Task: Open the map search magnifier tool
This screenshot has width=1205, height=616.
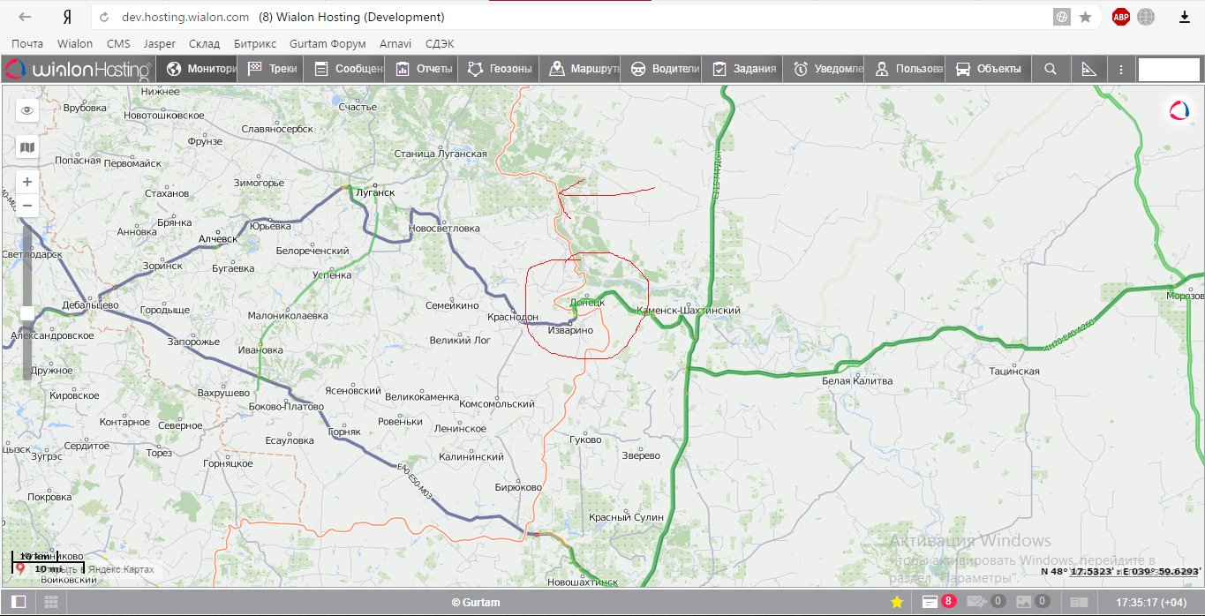Action: click(1050, 69)
